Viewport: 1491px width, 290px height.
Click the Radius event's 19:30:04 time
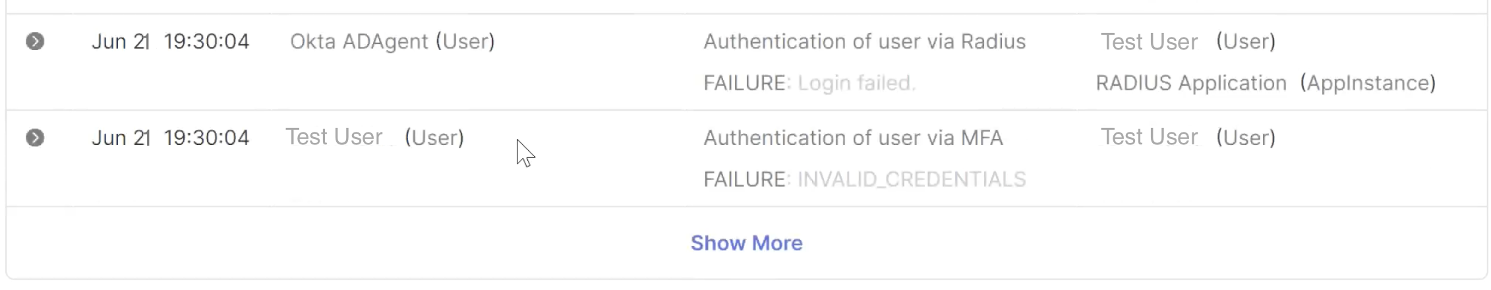[206, 42]
